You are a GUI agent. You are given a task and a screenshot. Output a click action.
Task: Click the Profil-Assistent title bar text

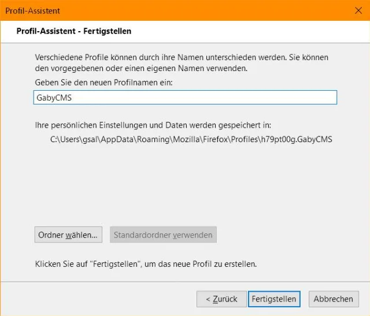[x=32, y=10]
